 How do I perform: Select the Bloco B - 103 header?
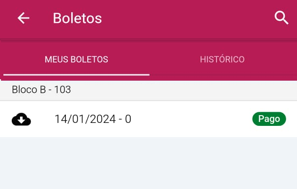[148, 90]
